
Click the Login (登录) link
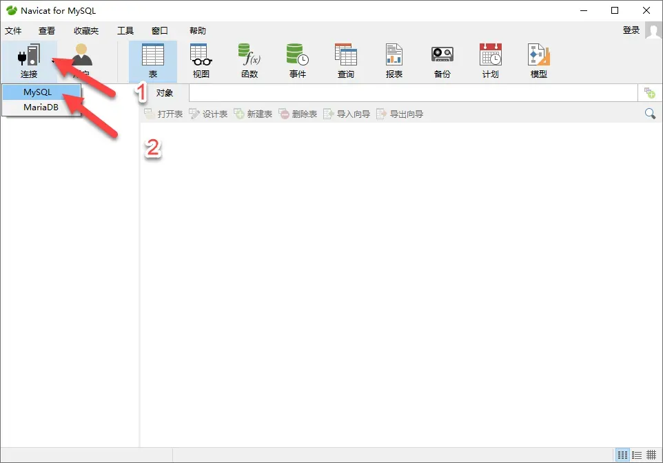tap(631, 30)
